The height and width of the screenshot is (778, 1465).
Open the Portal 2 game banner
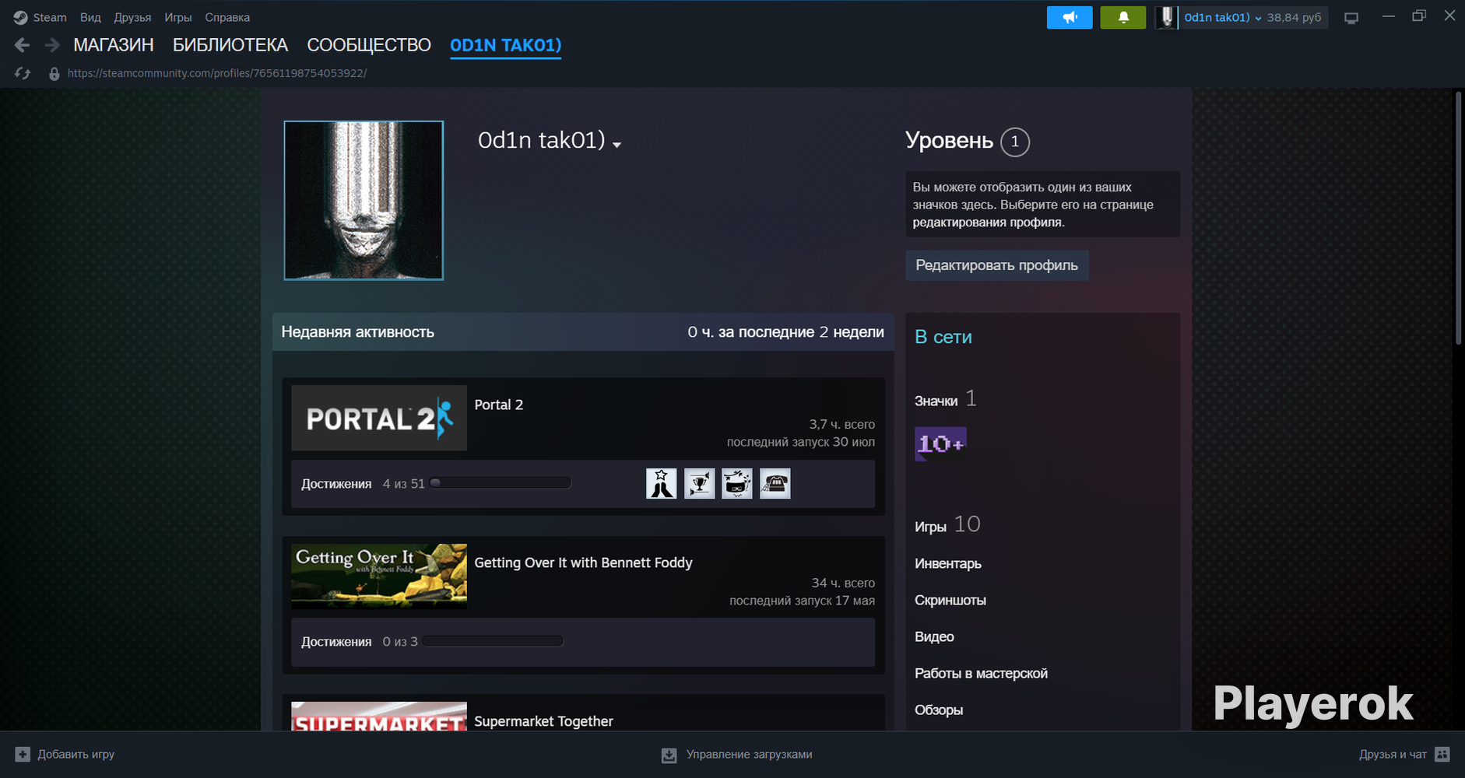379,418
